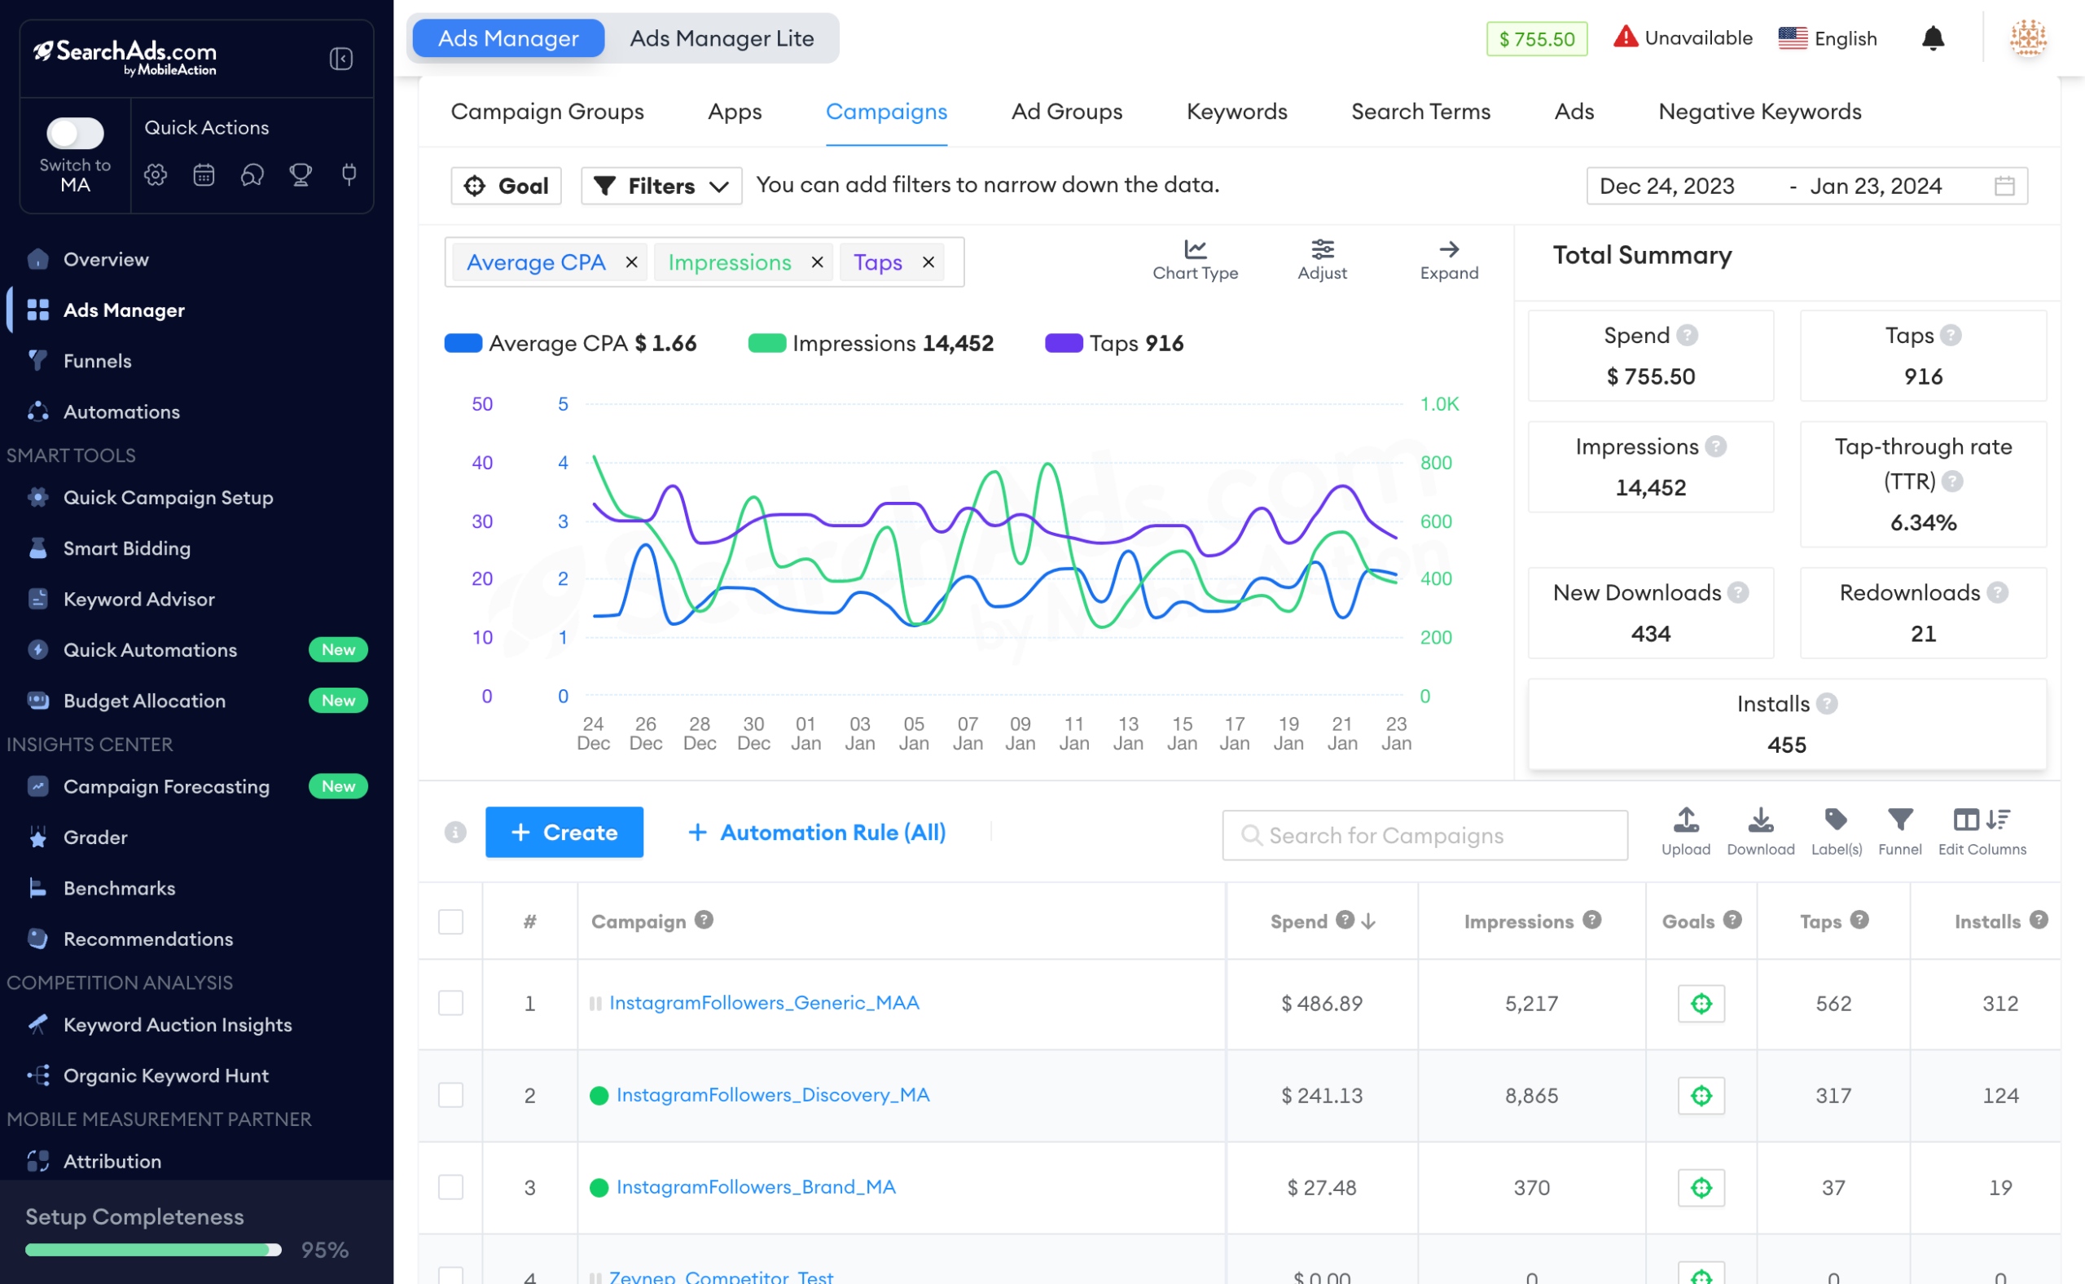Screen dimensions: 2085x1284
Task: Open the date range picker
Action: tap(1806, 186)
